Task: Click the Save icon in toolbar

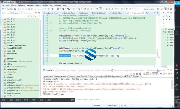Action: [x=8, y=9]
